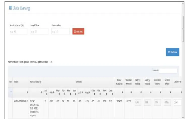Sort by the Order Plan column arrows

point(170,92)
